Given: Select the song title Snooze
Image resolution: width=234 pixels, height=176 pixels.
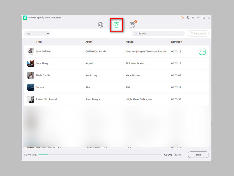Looking at the screenshot, I should 40,87.
